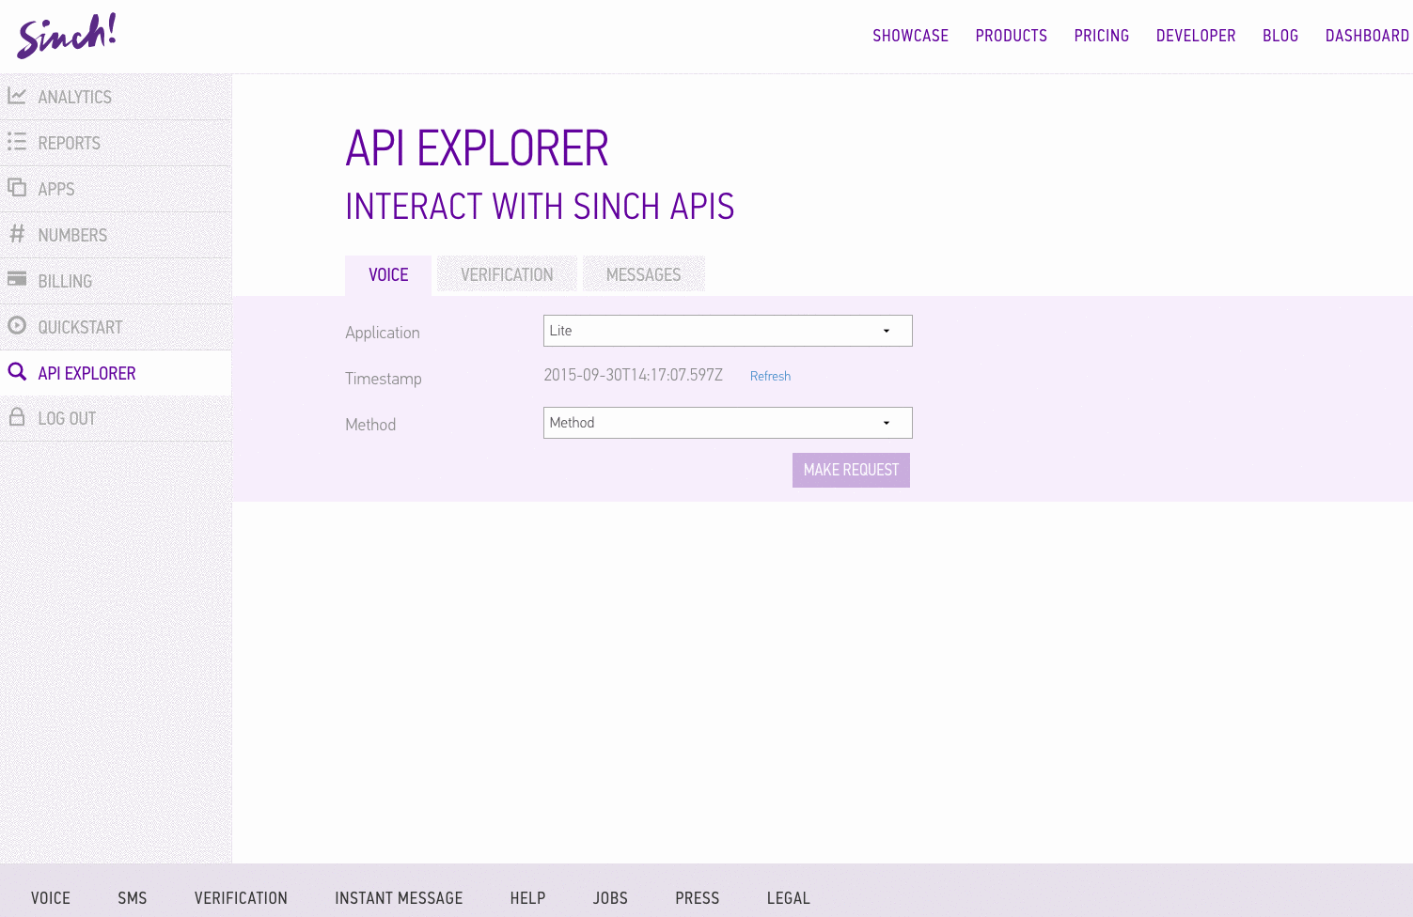Visit Blog from the top navigation
Screen dimensions: 1413x917
(x=1280, y=36)
